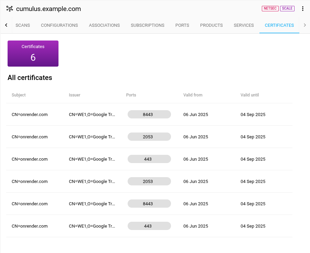Open the Certificates count card
This screenshot has height=253, width=310.
33,53
